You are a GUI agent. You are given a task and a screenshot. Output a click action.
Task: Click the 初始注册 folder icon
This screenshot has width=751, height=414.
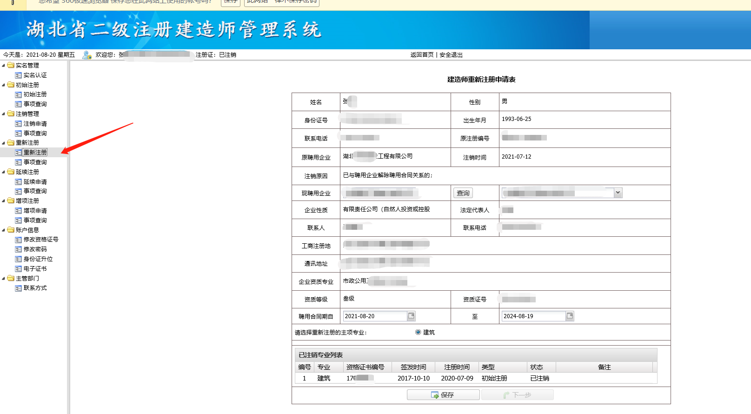[11, 85]
